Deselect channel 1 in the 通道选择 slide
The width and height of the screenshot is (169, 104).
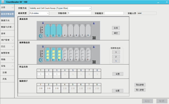click(47, 31)
